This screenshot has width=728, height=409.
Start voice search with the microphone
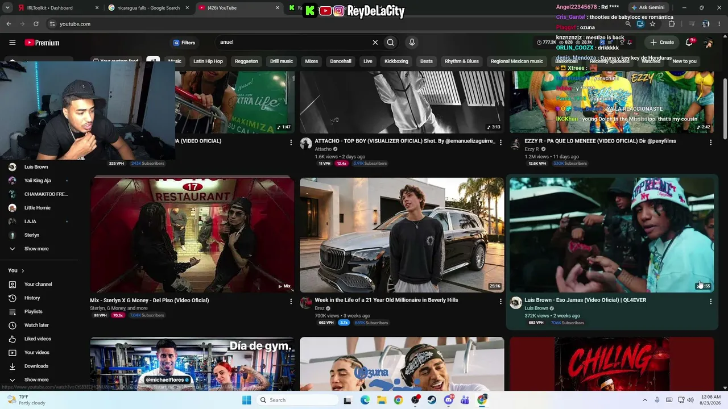[x=412, y=42]
